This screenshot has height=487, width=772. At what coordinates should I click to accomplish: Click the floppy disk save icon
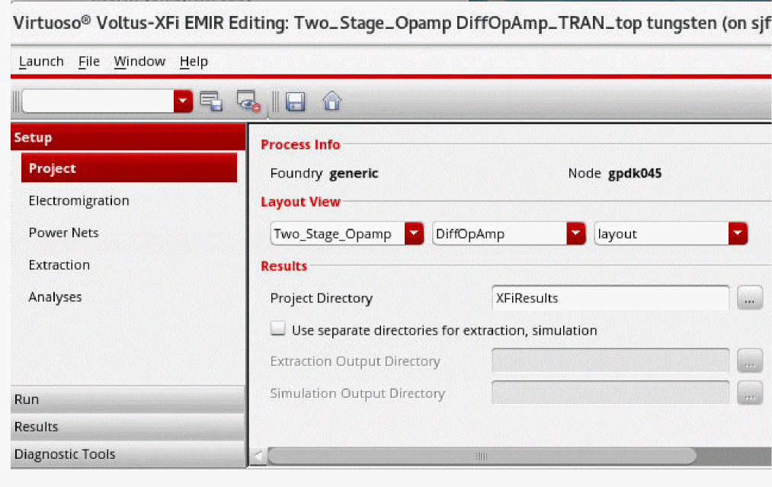(296, 101)
